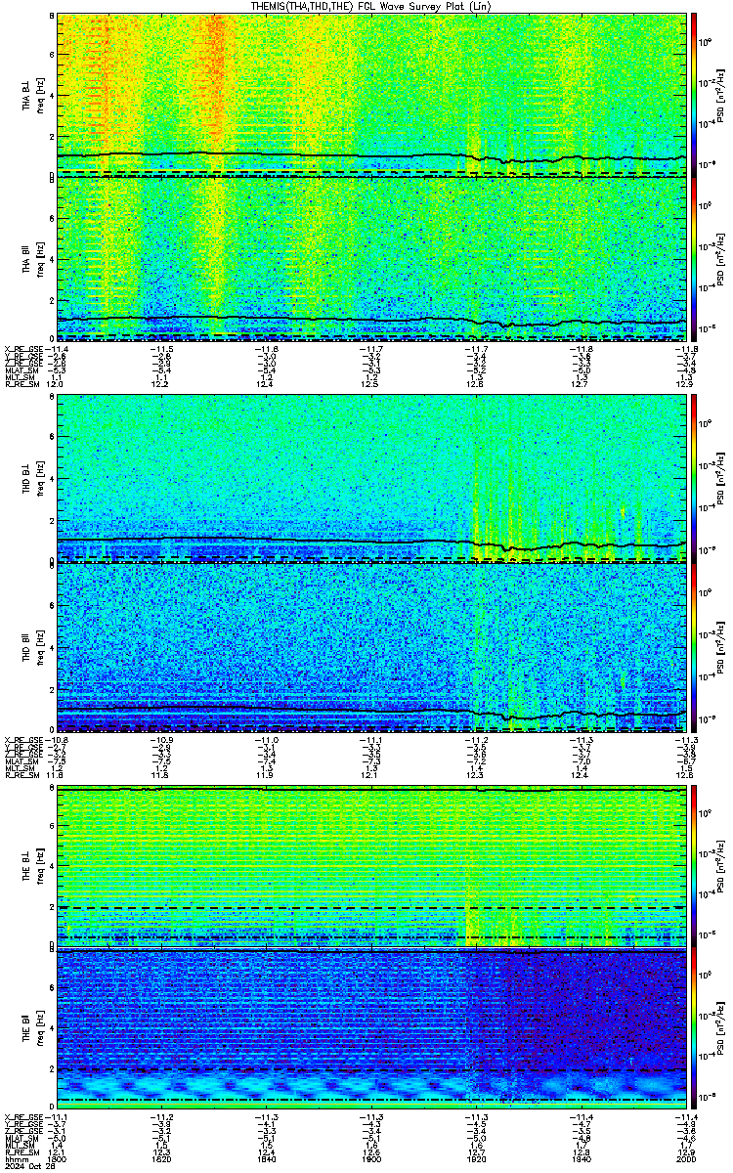The height and width of the screenshot is (1173, 733).
Task: Click the THA B-perpendicular PSD color bar
Action: coord(695,95)
